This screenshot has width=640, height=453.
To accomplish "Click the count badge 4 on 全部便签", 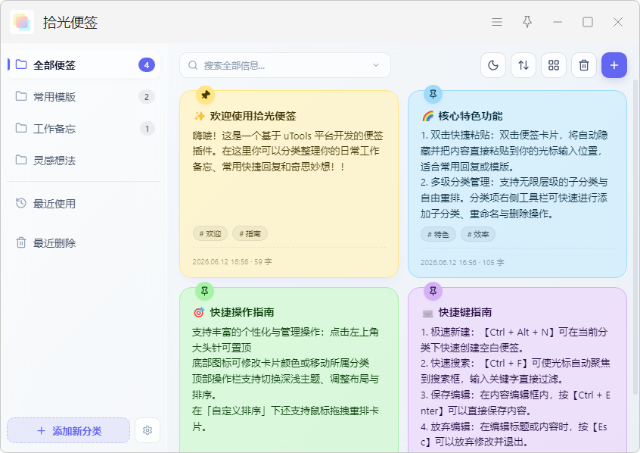I will 147,65.
